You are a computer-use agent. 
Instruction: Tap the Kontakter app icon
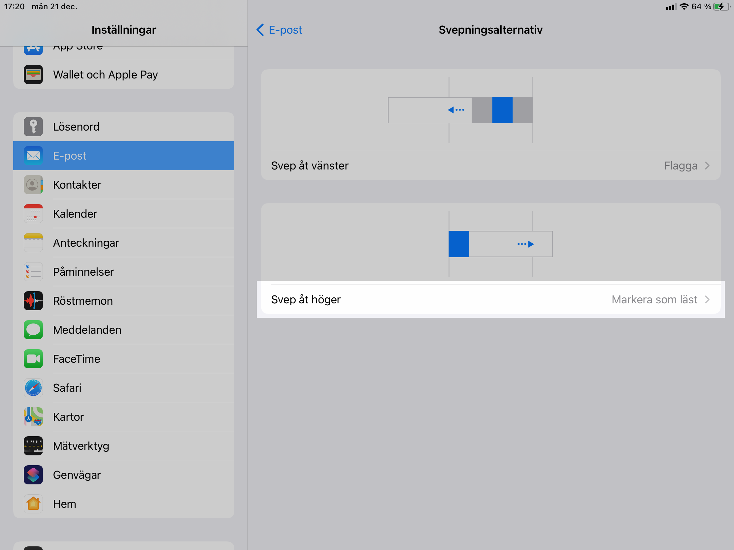pyautogui.click(x=33, y=185)
